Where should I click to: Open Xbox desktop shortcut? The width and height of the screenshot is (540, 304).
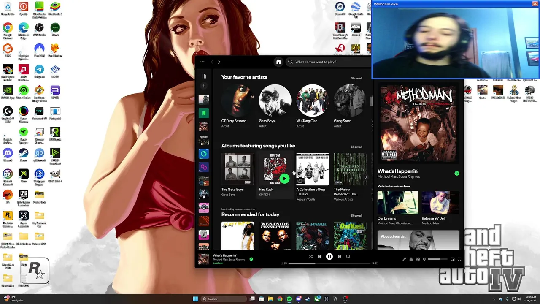coord(24,176)
